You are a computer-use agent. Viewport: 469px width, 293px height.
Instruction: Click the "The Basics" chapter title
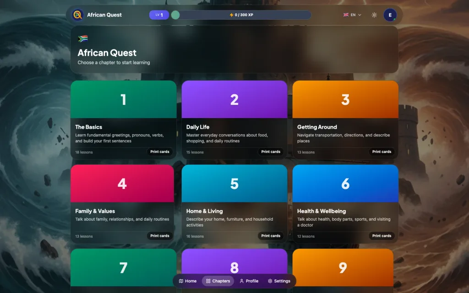point(88,127)
